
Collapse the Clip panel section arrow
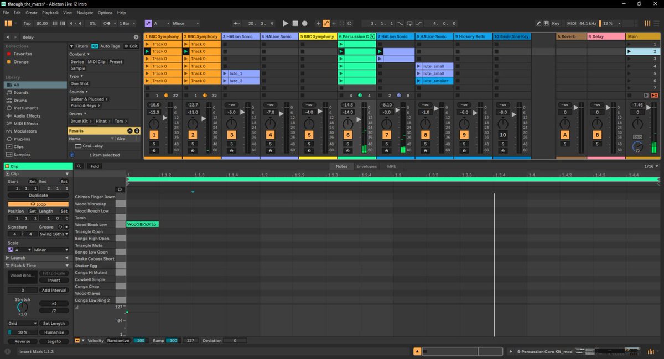pyautogui.click(x=67, y=173)
